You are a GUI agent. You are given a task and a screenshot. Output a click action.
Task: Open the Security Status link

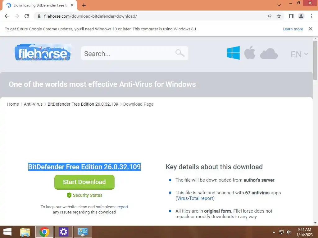88,195
